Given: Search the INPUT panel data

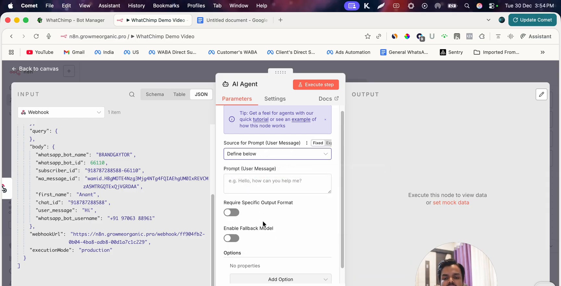Looking at the screenshot, I should click(x=132, y=95).
